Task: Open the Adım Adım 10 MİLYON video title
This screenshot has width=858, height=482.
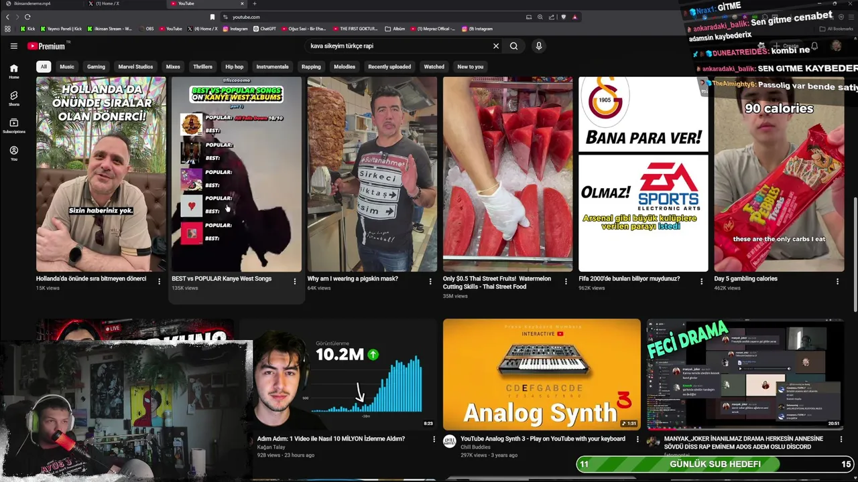Action: coord(331,439)
